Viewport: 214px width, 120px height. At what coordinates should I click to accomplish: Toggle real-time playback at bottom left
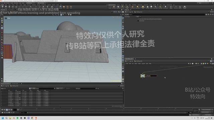click(x=2, y=113)
